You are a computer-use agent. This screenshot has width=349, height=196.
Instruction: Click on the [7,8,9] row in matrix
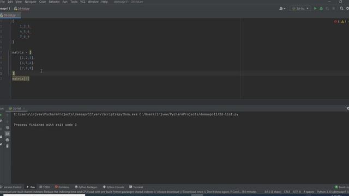click(27, 68)
